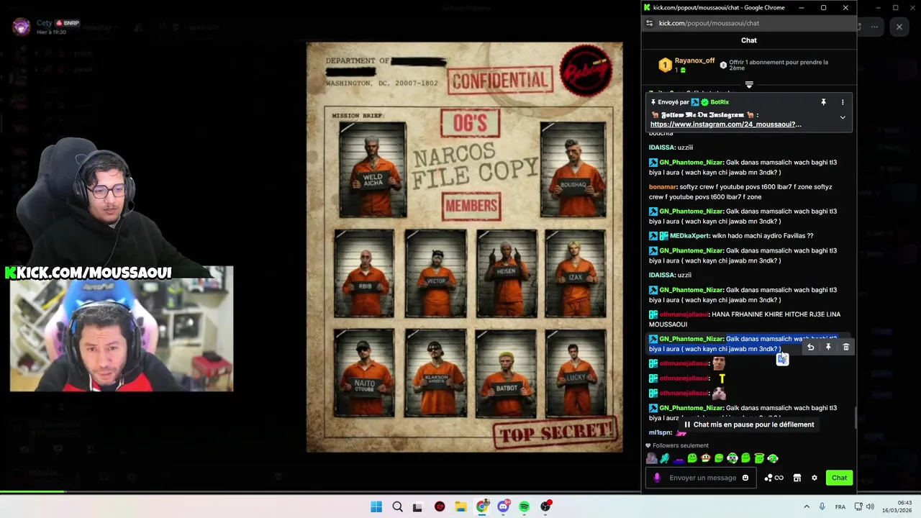
Task: Click the Task View taskbar icon
Action: click(x=418, y=506)
